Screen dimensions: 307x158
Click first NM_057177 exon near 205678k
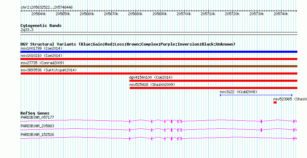click(x=130, y=121)
